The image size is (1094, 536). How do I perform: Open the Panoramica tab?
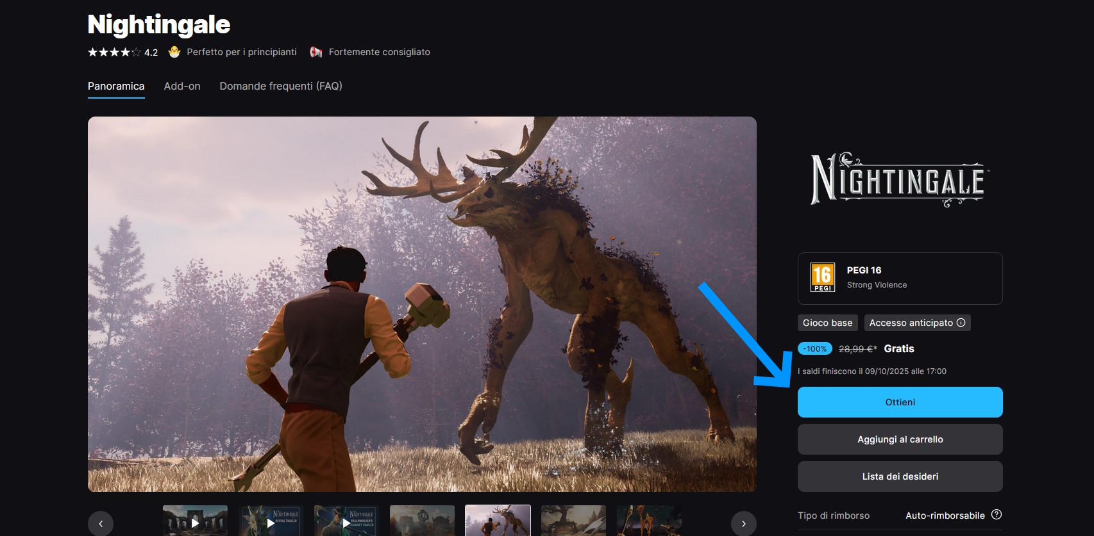[116, 86]
